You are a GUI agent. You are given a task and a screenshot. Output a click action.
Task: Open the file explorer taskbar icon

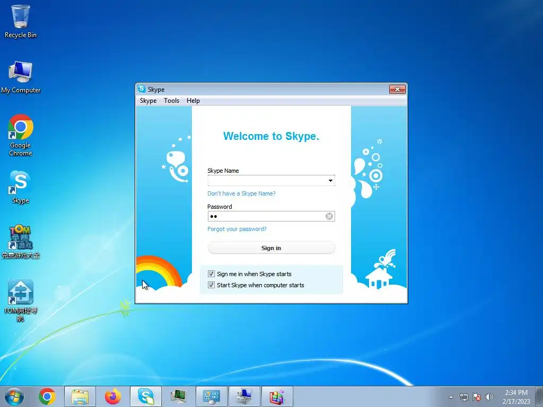click(x=80, y=396)
